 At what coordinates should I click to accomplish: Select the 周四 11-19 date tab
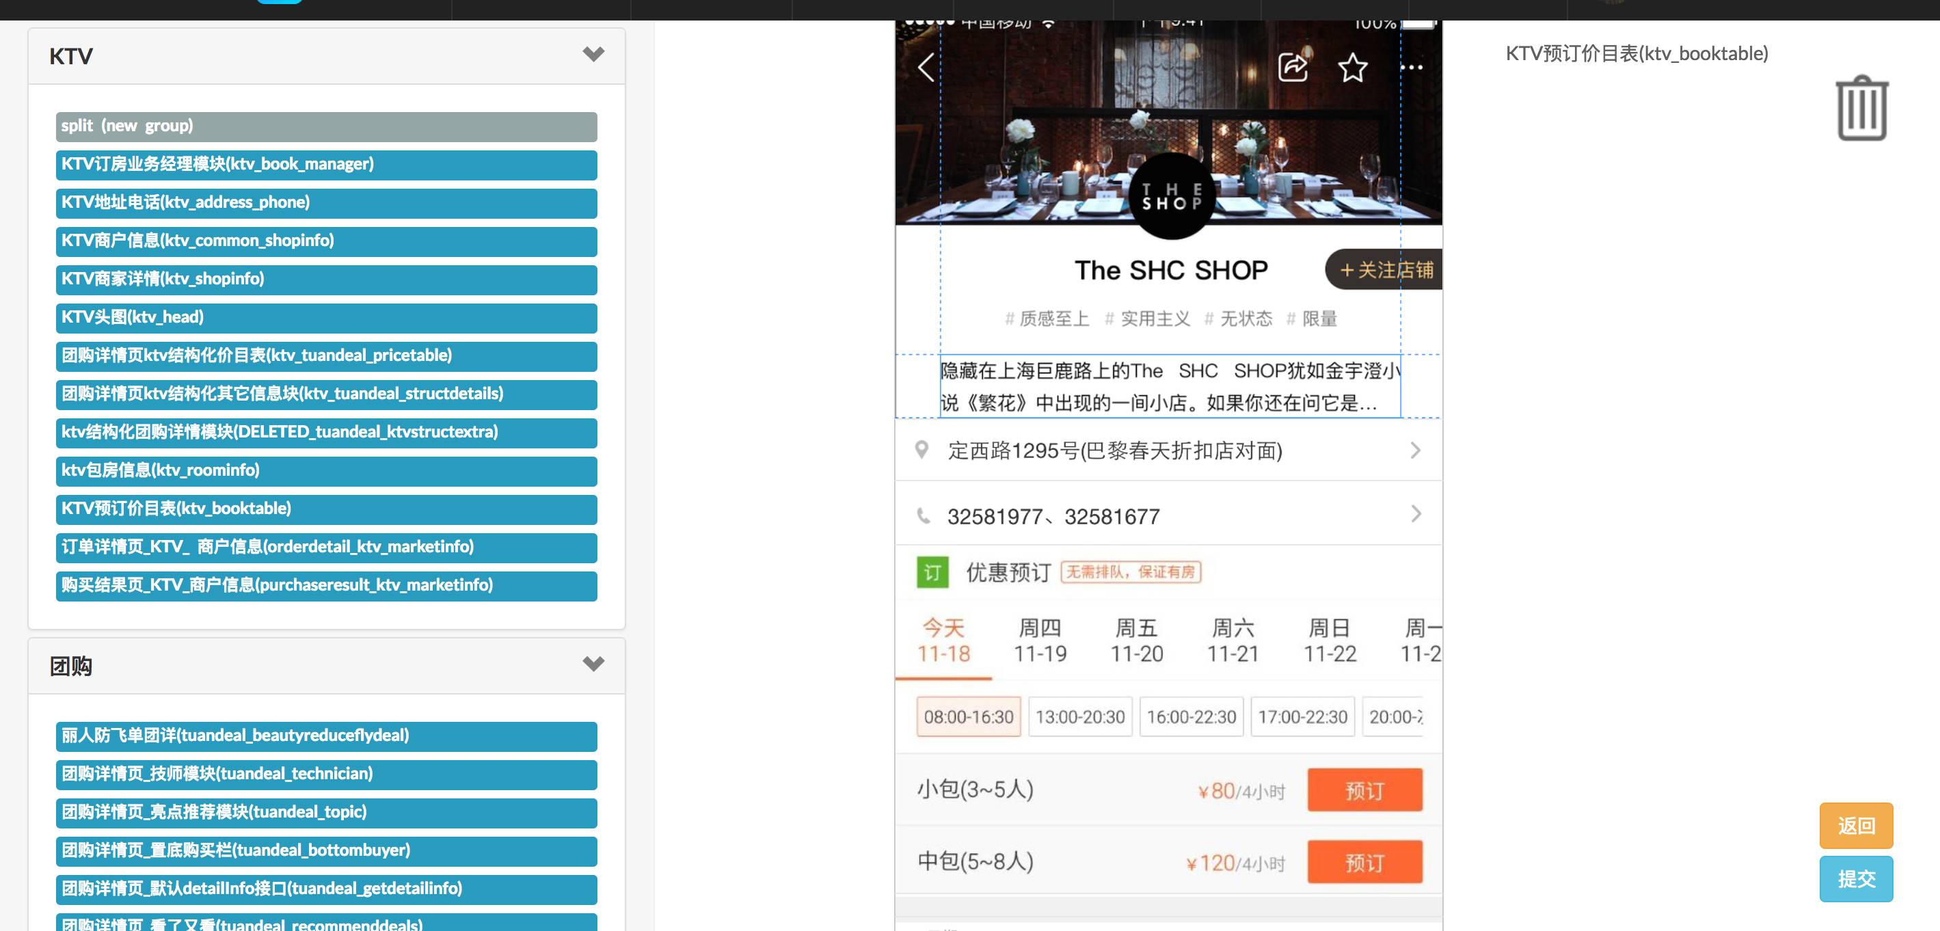1040,640
